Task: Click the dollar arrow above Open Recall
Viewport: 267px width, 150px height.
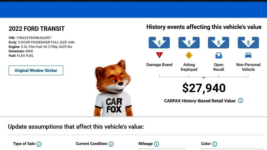Action: point(219,43)
